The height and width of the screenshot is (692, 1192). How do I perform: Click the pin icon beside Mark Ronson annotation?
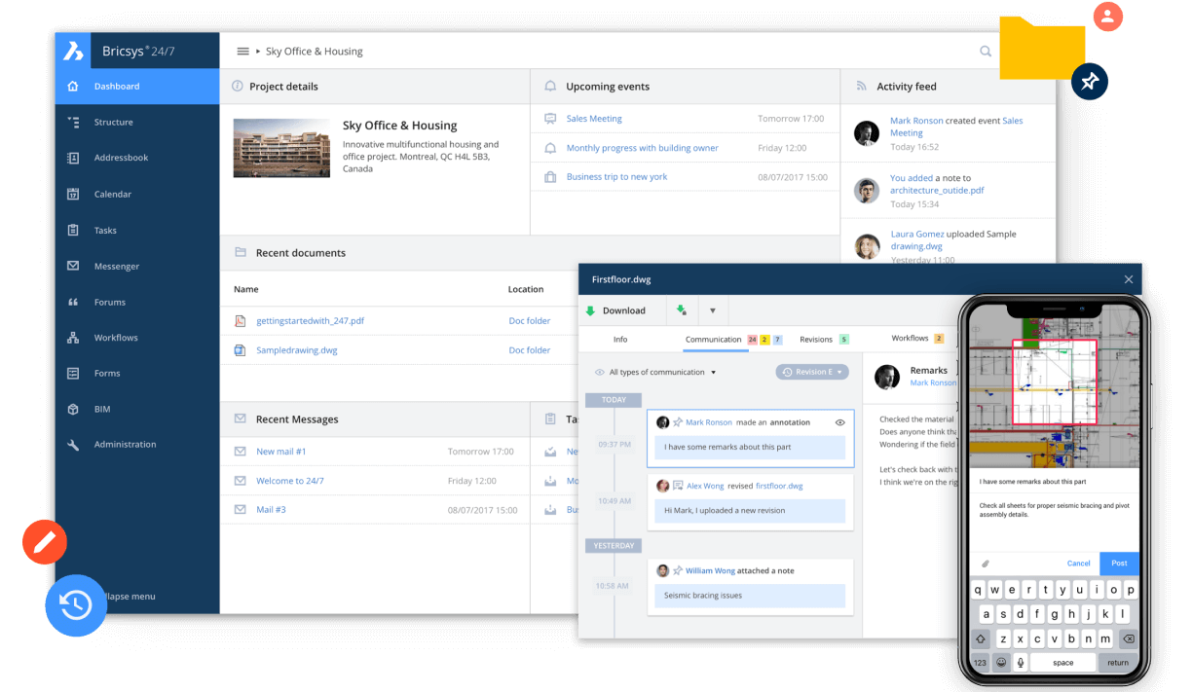click(x=678, y=422)
